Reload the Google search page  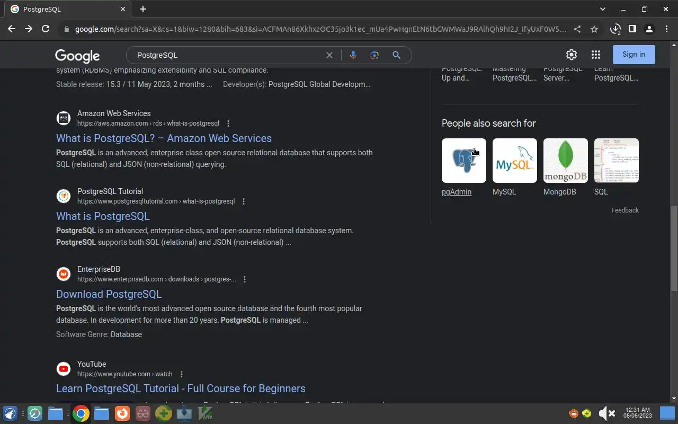pyautogui.click(x=46, y=29)
